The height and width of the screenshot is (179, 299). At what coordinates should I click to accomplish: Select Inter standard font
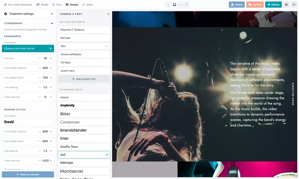pyautogui.click(x=84, y=138)
